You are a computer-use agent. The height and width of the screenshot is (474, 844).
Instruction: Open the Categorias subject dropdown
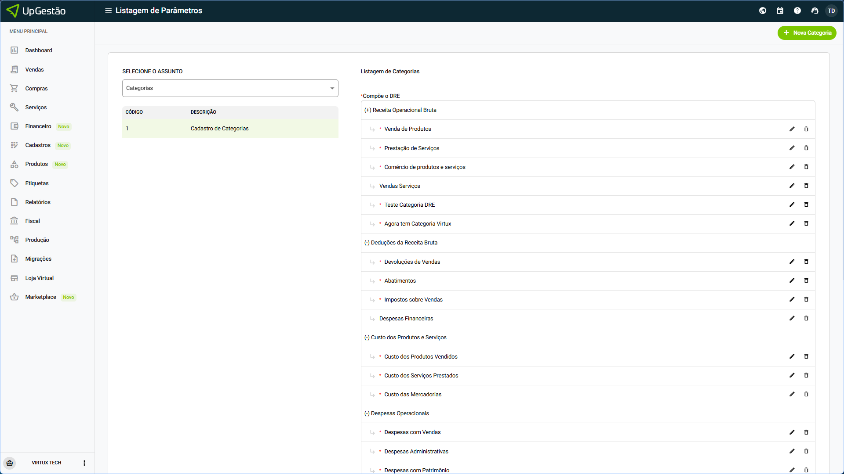[230, 88]
